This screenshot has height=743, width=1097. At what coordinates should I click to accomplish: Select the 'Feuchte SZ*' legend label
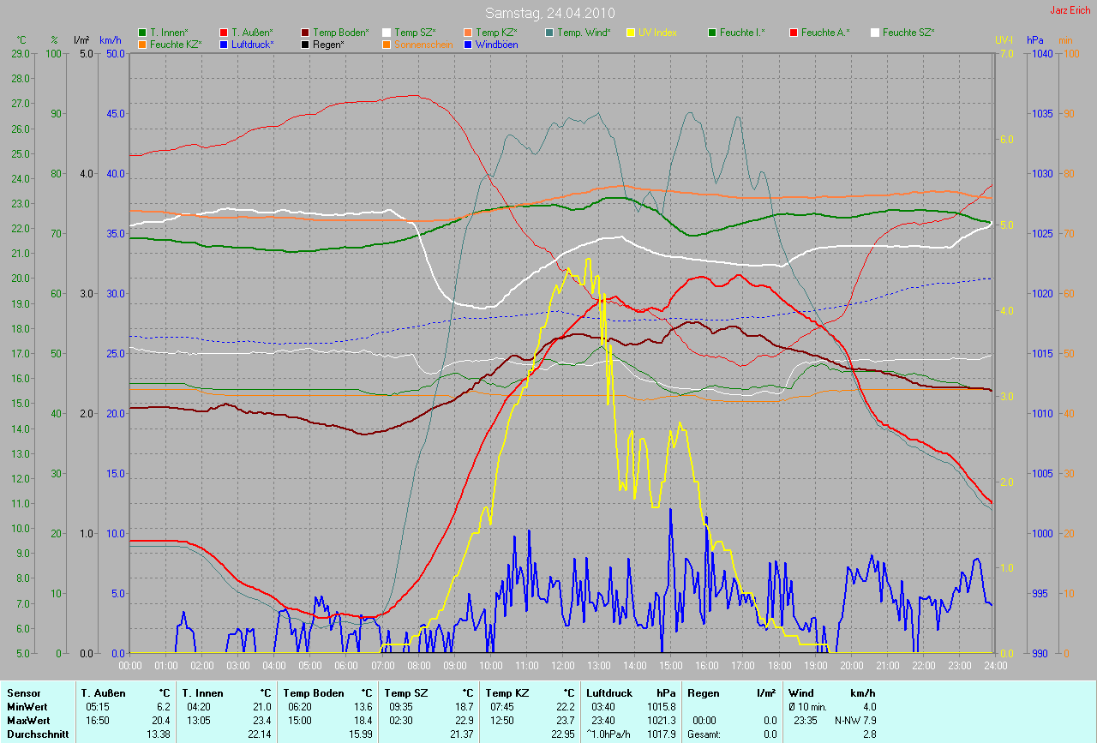(908, 33)
